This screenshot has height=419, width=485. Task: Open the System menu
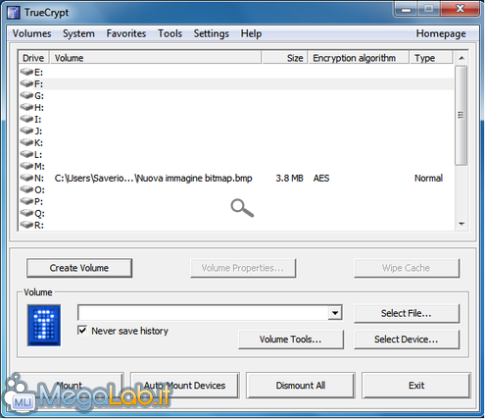[x=78, y=33]
